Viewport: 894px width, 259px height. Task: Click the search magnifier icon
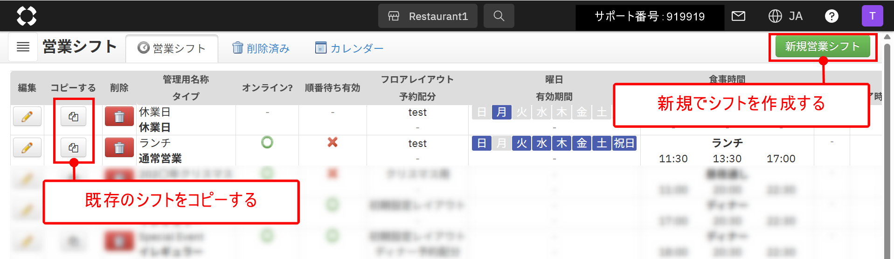pos(499,16)
